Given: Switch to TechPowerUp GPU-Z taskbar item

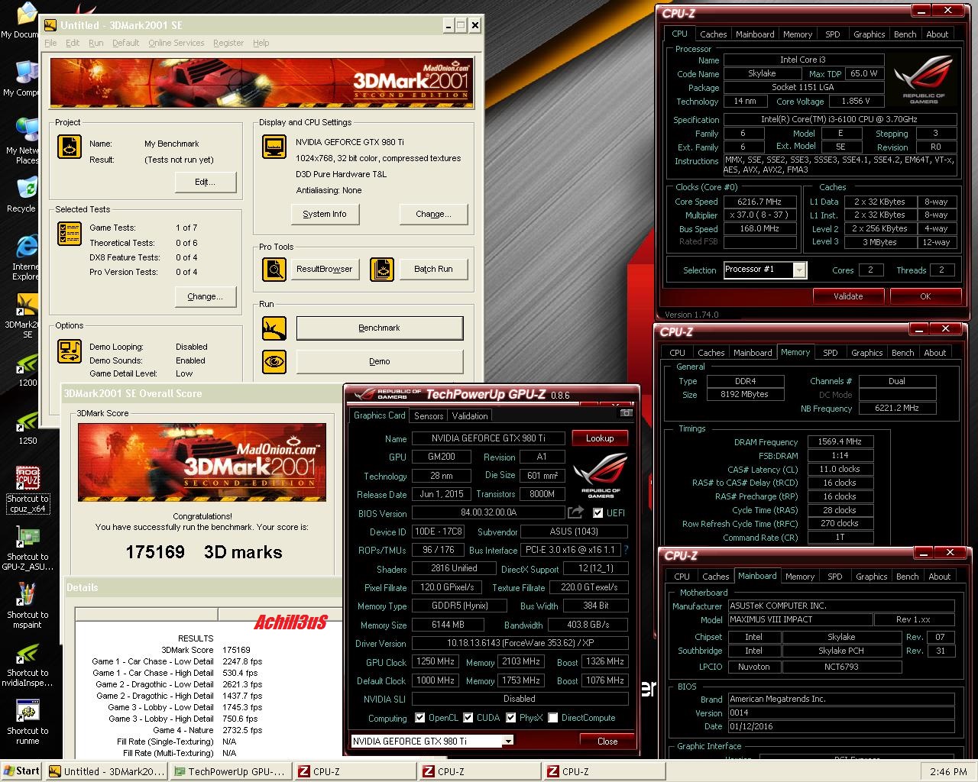Looking at the screenshot, I should pyautogui.click(x=230, y=771).
